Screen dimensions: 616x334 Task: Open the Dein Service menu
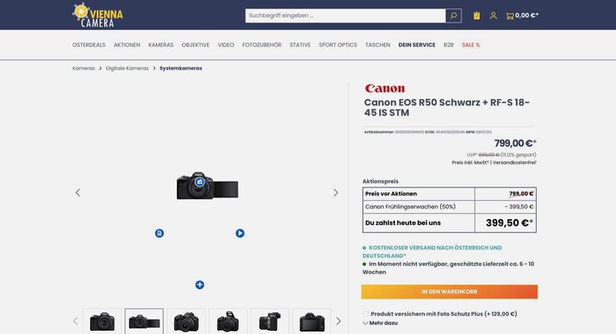417,45
